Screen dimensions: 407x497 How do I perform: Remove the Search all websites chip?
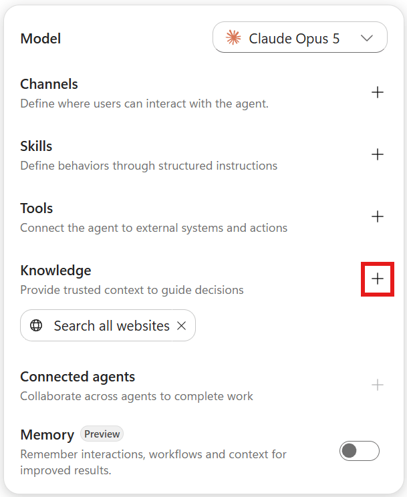(x=182, y=325)
